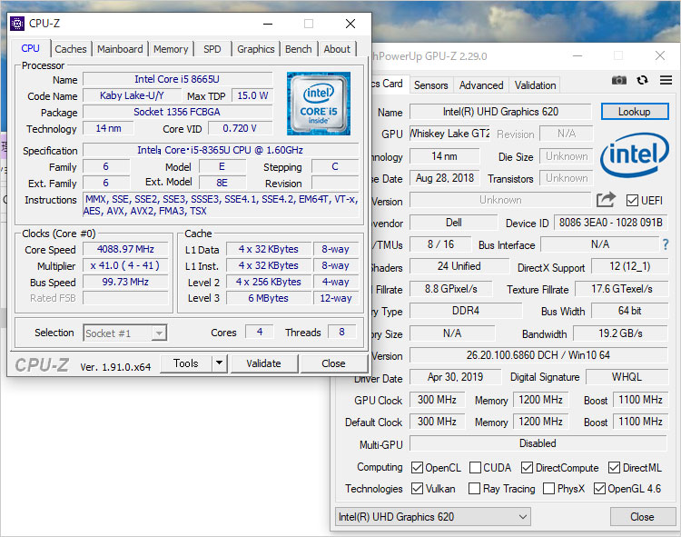Toggle the Ray Tracing checkbox
The image size is (681, 537).
click(x=474, y=488)
